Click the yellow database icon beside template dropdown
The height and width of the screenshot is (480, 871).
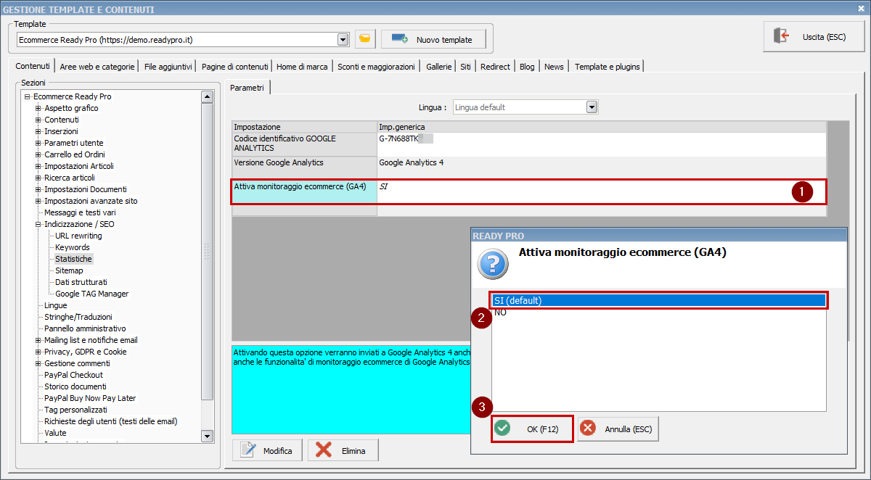(365, 39)
